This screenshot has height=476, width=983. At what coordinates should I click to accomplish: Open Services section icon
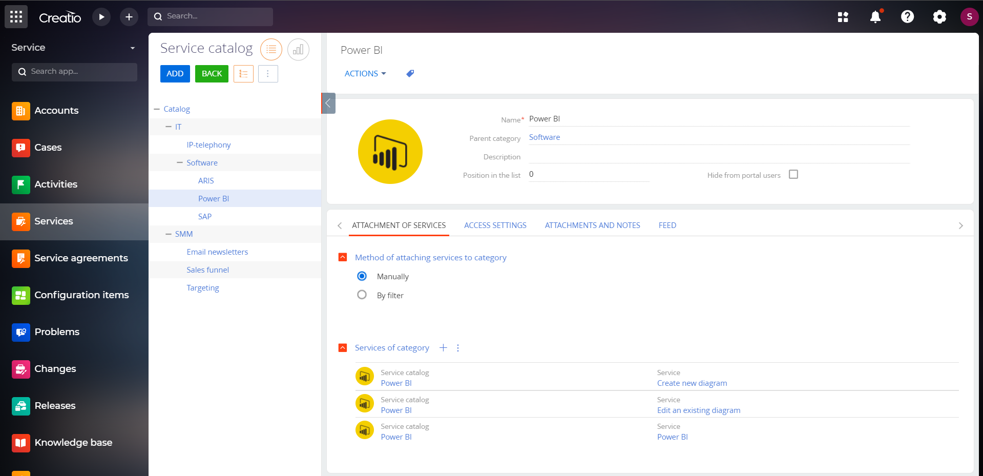[x=20, y=221]
